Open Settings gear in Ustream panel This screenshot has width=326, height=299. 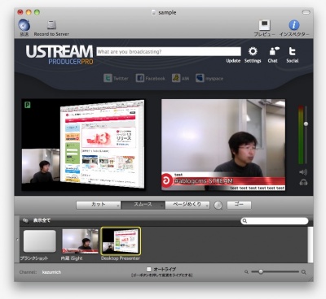(253, 51)
